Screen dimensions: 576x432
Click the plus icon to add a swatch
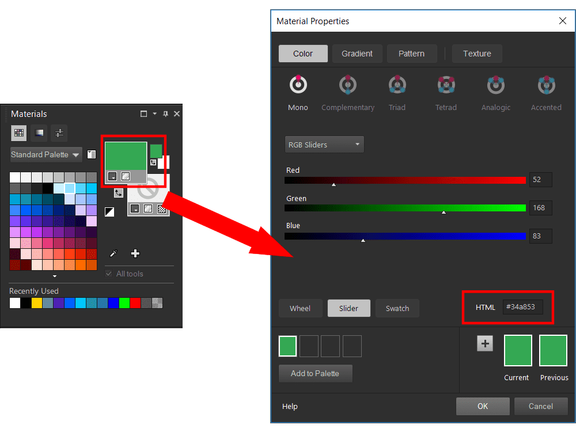(x=135, y=253)
